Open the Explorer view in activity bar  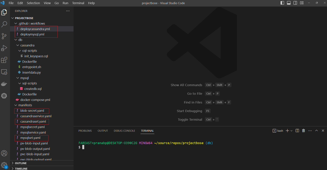[x=4, y=13]
